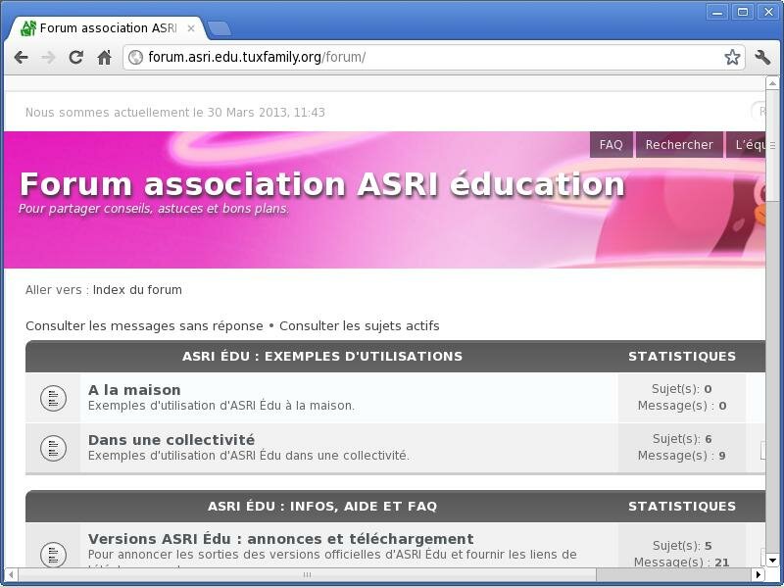Click the vertical scrollbar thumb
This screenshot has height=588, width=784.
tap(772, 144)
